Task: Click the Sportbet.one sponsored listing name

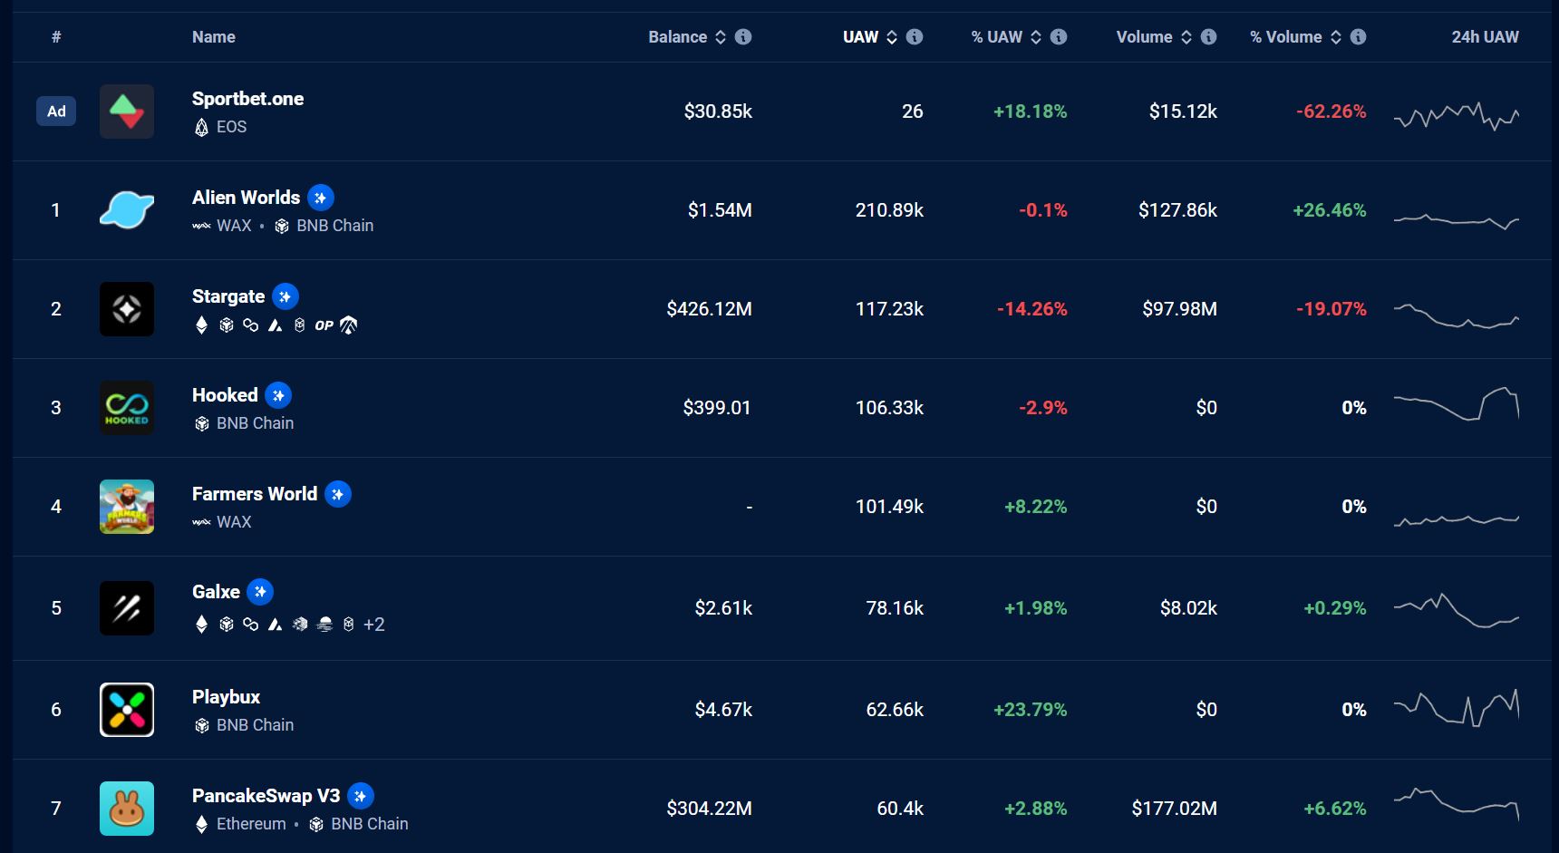Action: (247, 99)
